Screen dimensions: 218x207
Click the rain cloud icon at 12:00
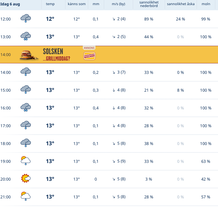click(x=26, y=18)
